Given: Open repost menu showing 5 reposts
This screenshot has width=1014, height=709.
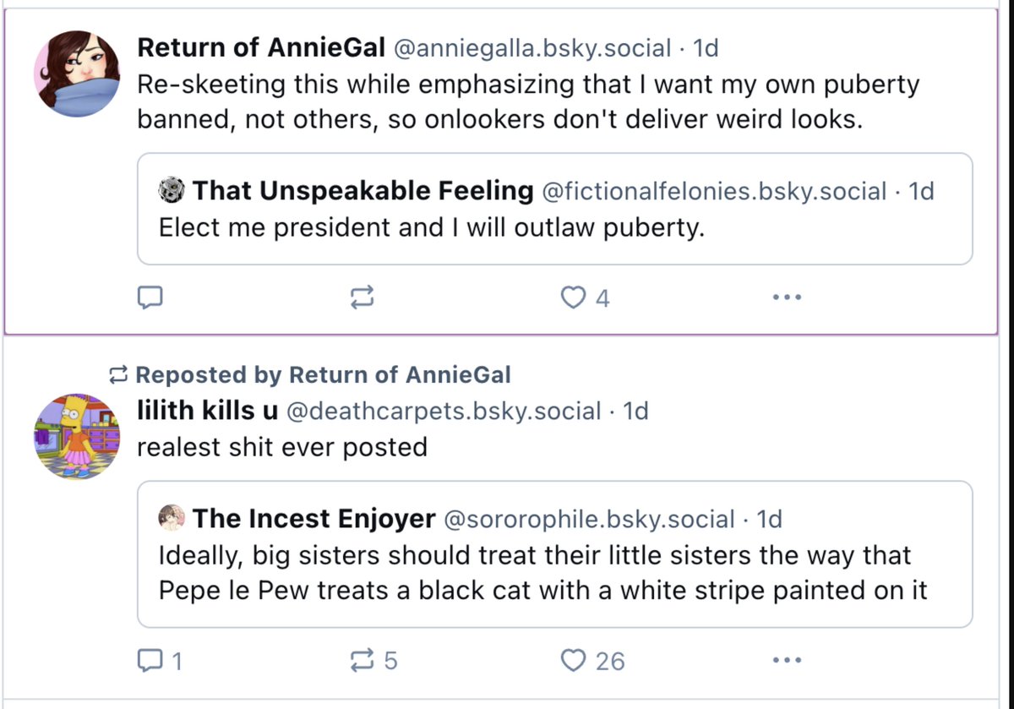Looking at the screenshot, I should click(x=362, y=660).
